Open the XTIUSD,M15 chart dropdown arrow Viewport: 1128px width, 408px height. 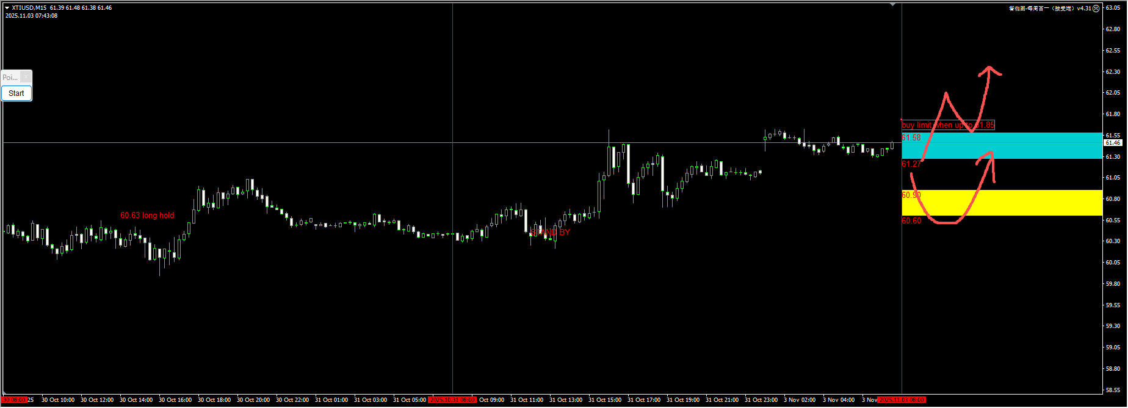7,8
